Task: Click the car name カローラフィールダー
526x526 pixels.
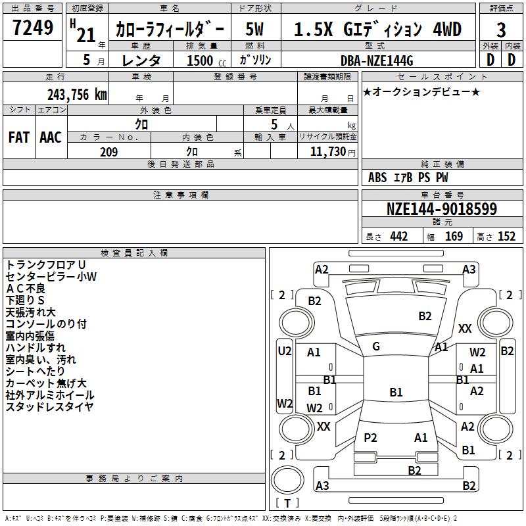Action: click(170, 29)
